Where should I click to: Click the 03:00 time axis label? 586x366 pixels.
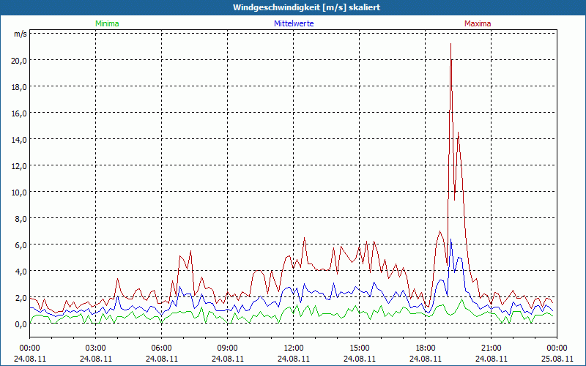click(96, 348)
